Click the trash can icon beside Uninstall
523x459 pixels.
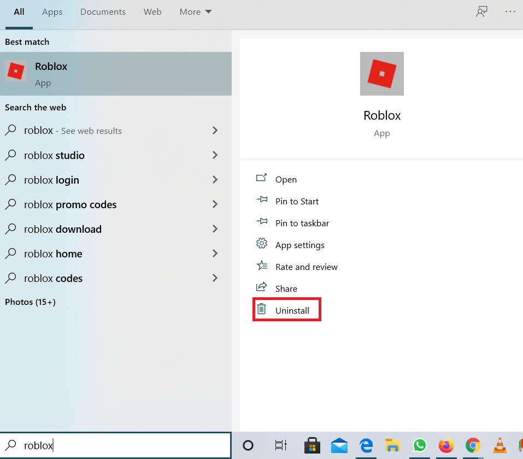[261, 309]
